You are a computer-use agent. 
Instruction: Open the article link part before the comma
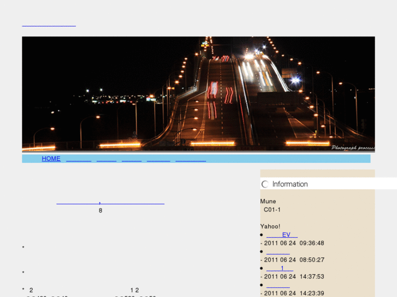tap(78, 202)
